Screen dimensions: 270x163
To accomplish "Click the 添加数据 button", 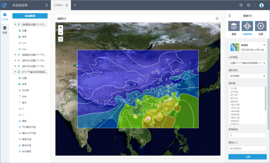I will pos(30,16).
